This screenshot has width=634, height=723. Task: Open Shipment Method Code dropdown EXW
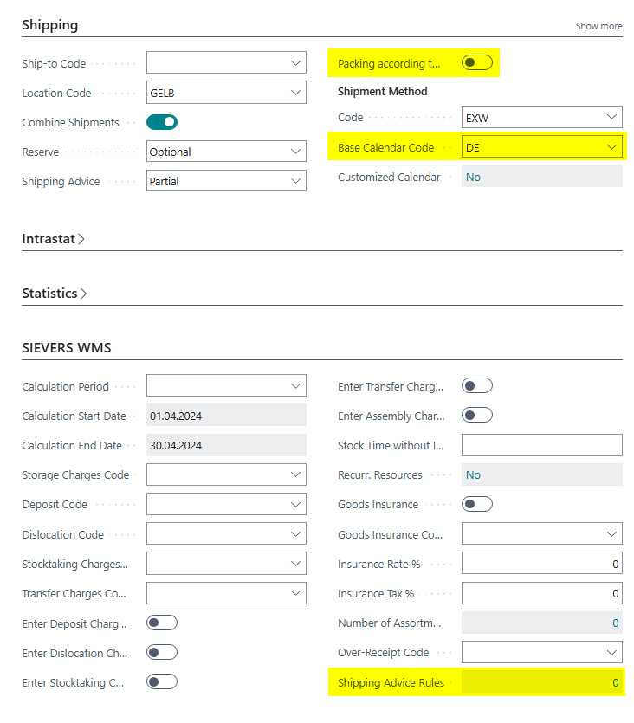(x=611, y=117)
